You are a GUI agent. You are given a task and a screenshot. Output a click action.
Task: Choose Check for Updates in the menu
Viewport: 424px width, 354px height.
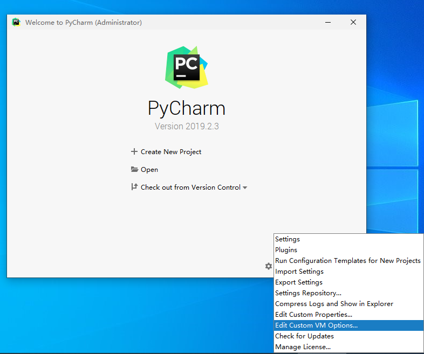304,336
